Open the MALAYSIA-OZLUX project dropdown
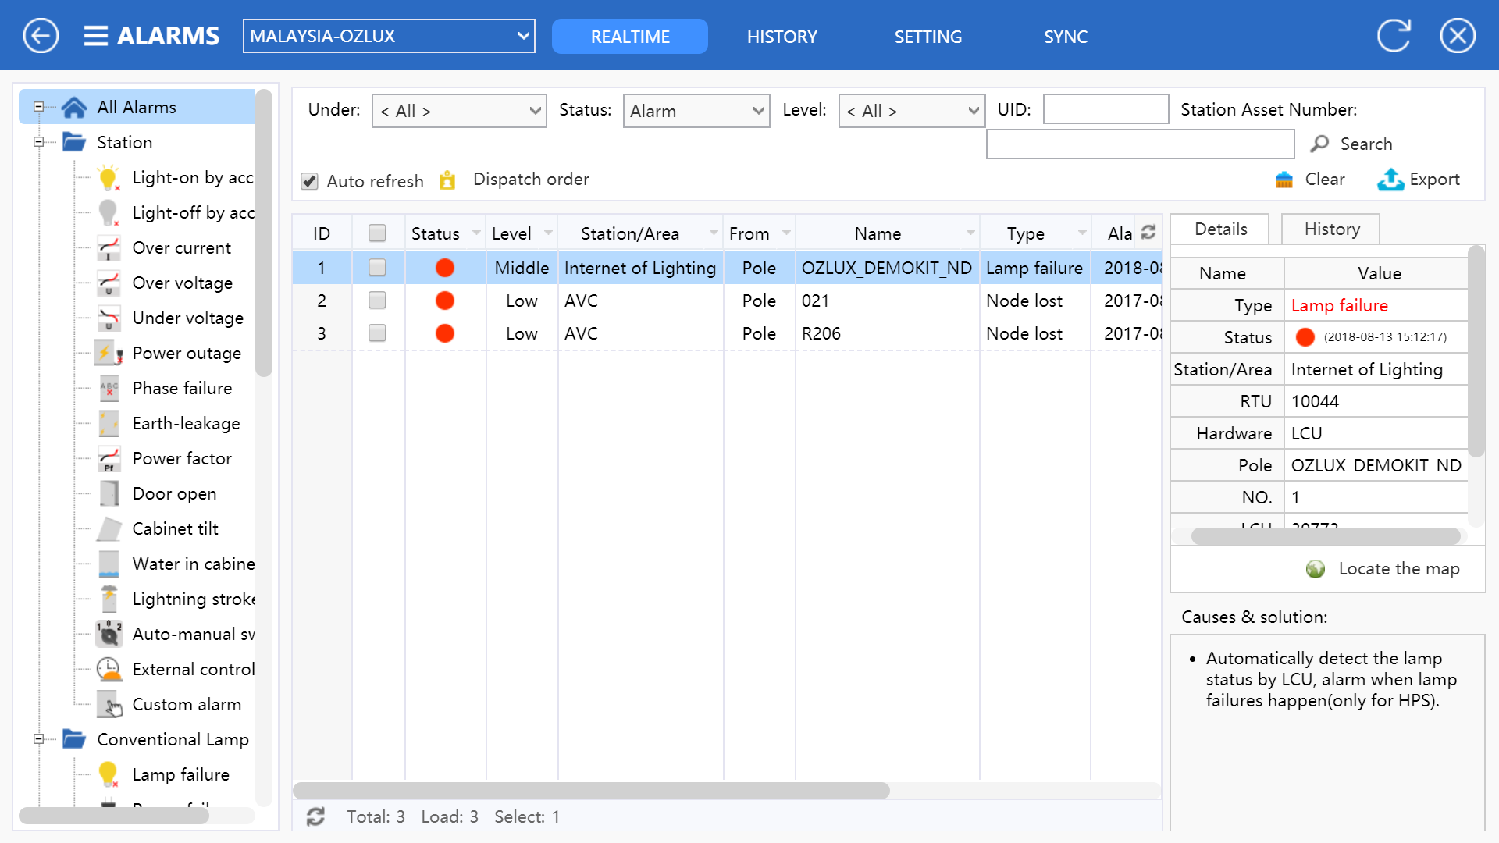Screen dimensions: 1499x843 389,36
